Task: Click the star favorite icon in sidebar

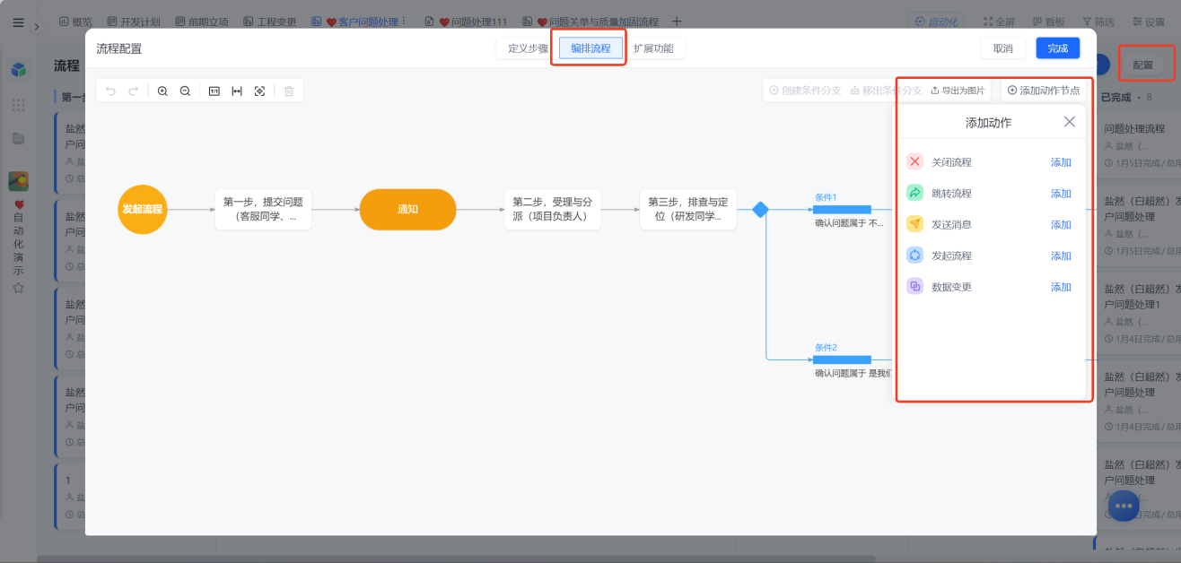Action: 18,288
